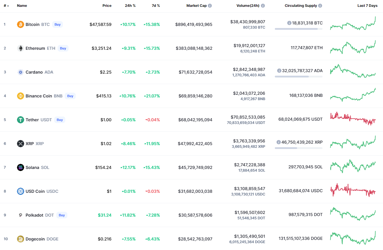Open the Tether 7-day sparkline chart
The width and height of the screenshot is (383, 250).
pos(353,119)
